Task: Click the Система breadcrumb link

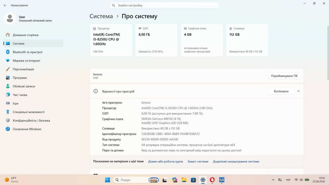Action: tap(101, 16)
